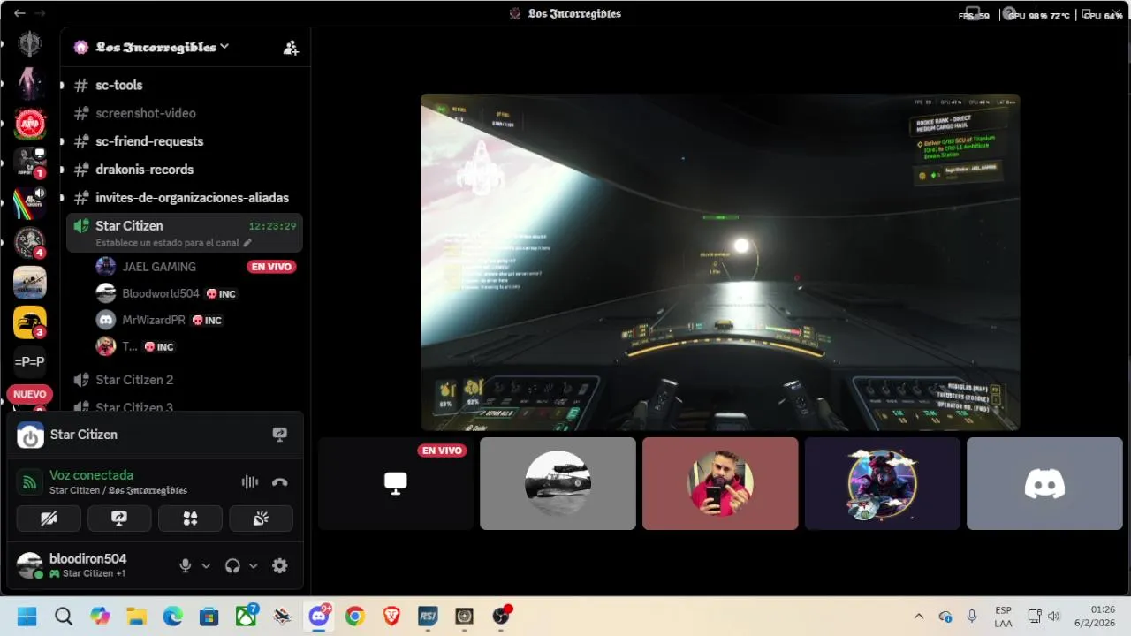Image resolution: width=1131 pixels, height=636 pixels.
Task: Toggle noise suppression waveform icon
Action: coord(250,482)
